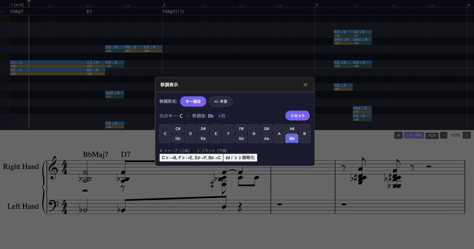Select the F#2 ♩8 note block

coord(362,108)
